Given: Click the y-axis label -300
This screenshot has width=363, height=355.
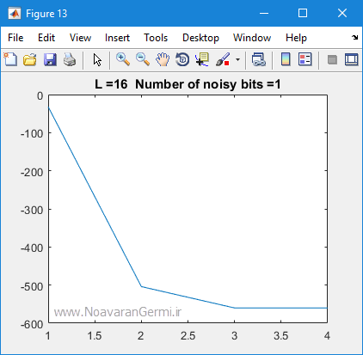Looking at the screenshot, I should (x=32, y=210).
